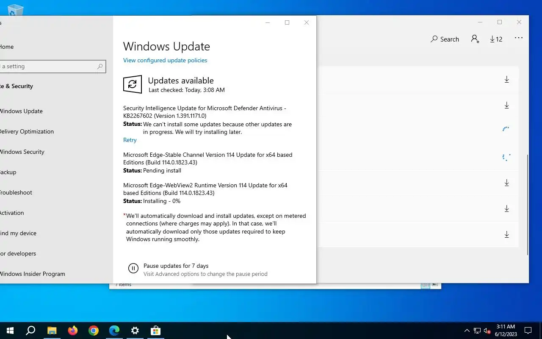Switch File Explorer to details view icon
The height and width of the screenshot is (339, 542).
pyautogui.click(x=426, y=285)
